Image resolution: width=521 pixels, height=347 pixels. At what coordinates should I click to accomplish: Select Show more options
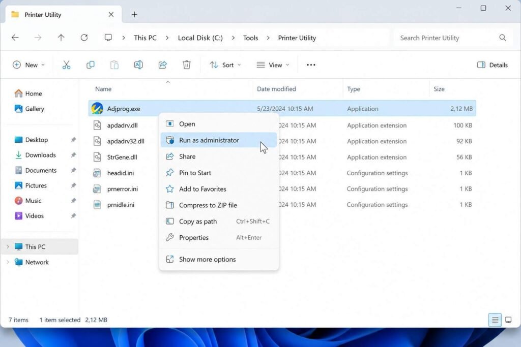pyautogui.click(x=219, y=260)
